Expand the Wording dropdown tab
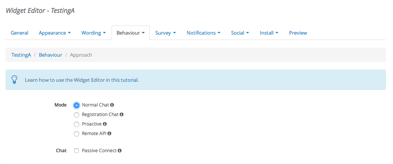Viewport: 393px width, 164px height. click(x=94, y=33)
